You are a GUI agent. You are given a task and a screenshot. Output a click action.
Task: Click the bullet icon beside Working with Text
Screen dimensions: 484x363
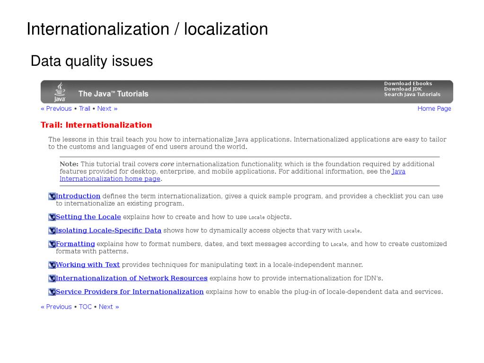52,265
